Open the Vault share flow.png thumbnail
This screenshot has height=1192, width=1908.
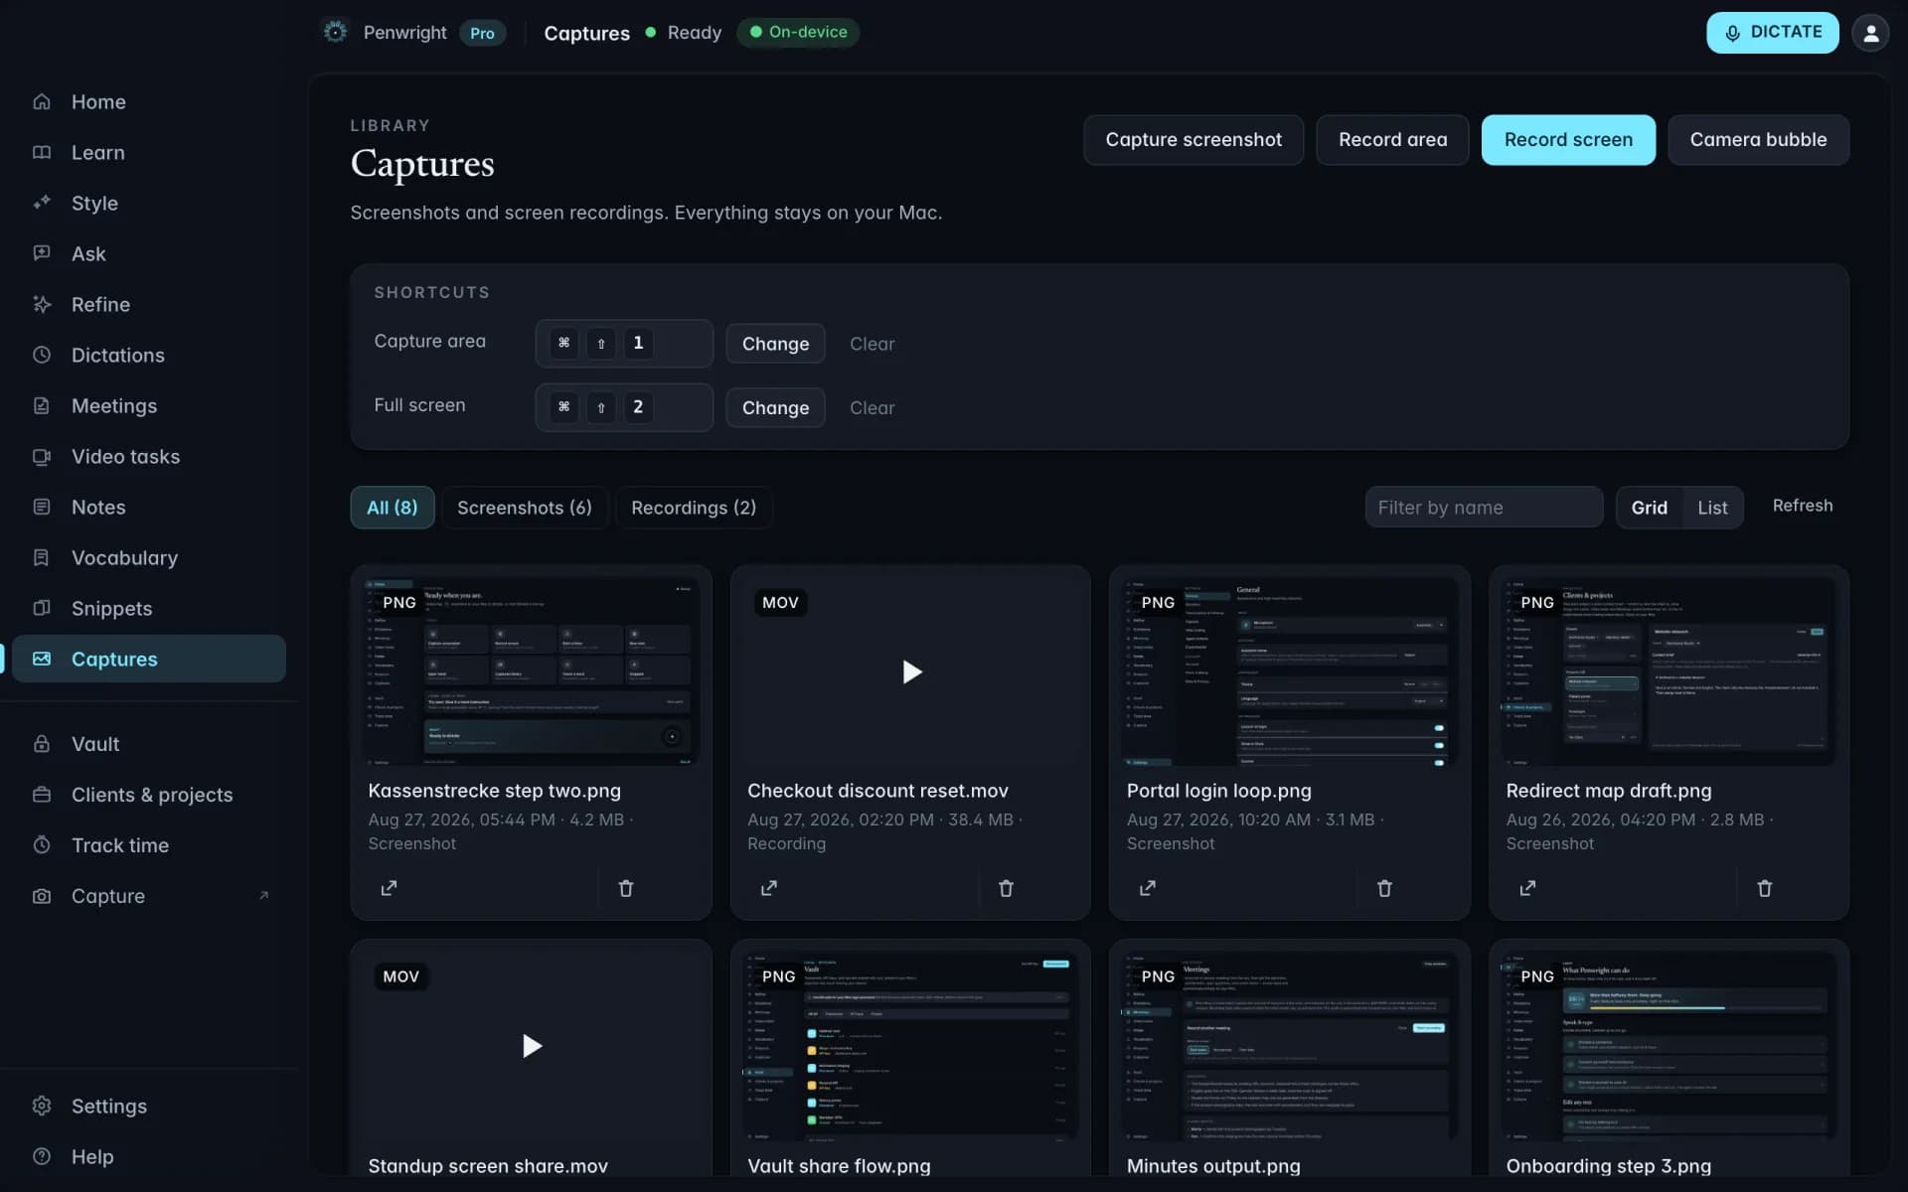910,1046
